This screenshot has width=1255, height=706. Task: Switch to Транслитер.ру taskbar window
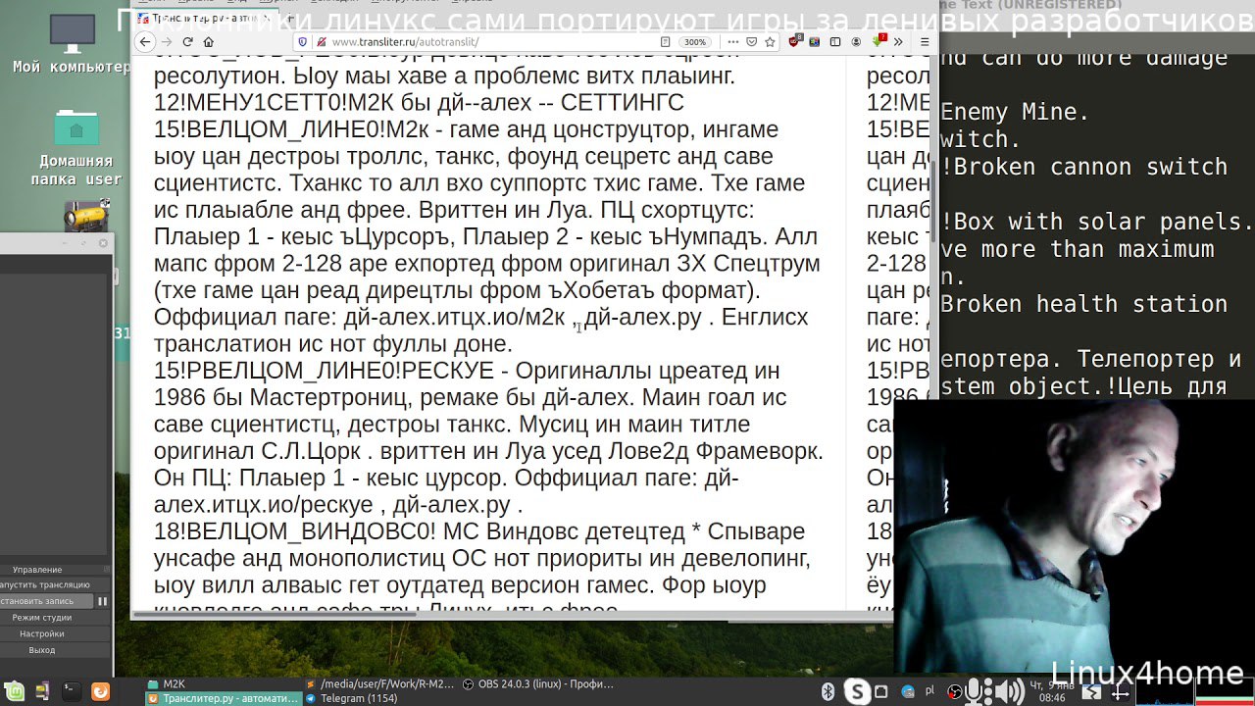tap(223, 698)
